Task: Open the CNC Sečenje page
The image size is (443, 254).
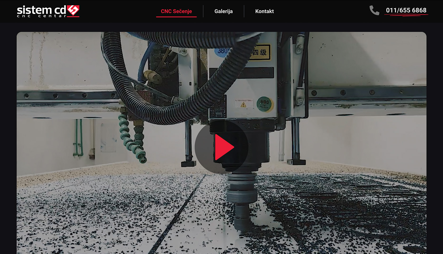Action: [176, 11]
